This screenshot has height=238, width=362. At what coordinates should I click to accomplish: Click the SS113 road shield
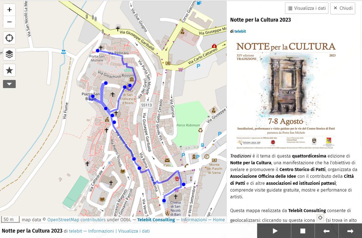pos(147,105)
